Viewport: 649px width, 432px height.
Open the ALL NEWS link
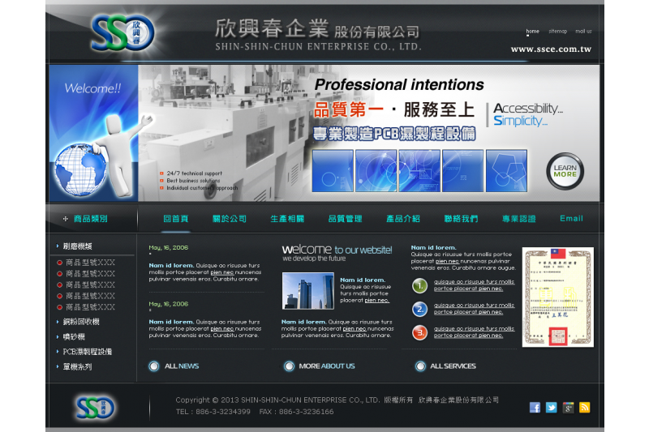[182, 366]
